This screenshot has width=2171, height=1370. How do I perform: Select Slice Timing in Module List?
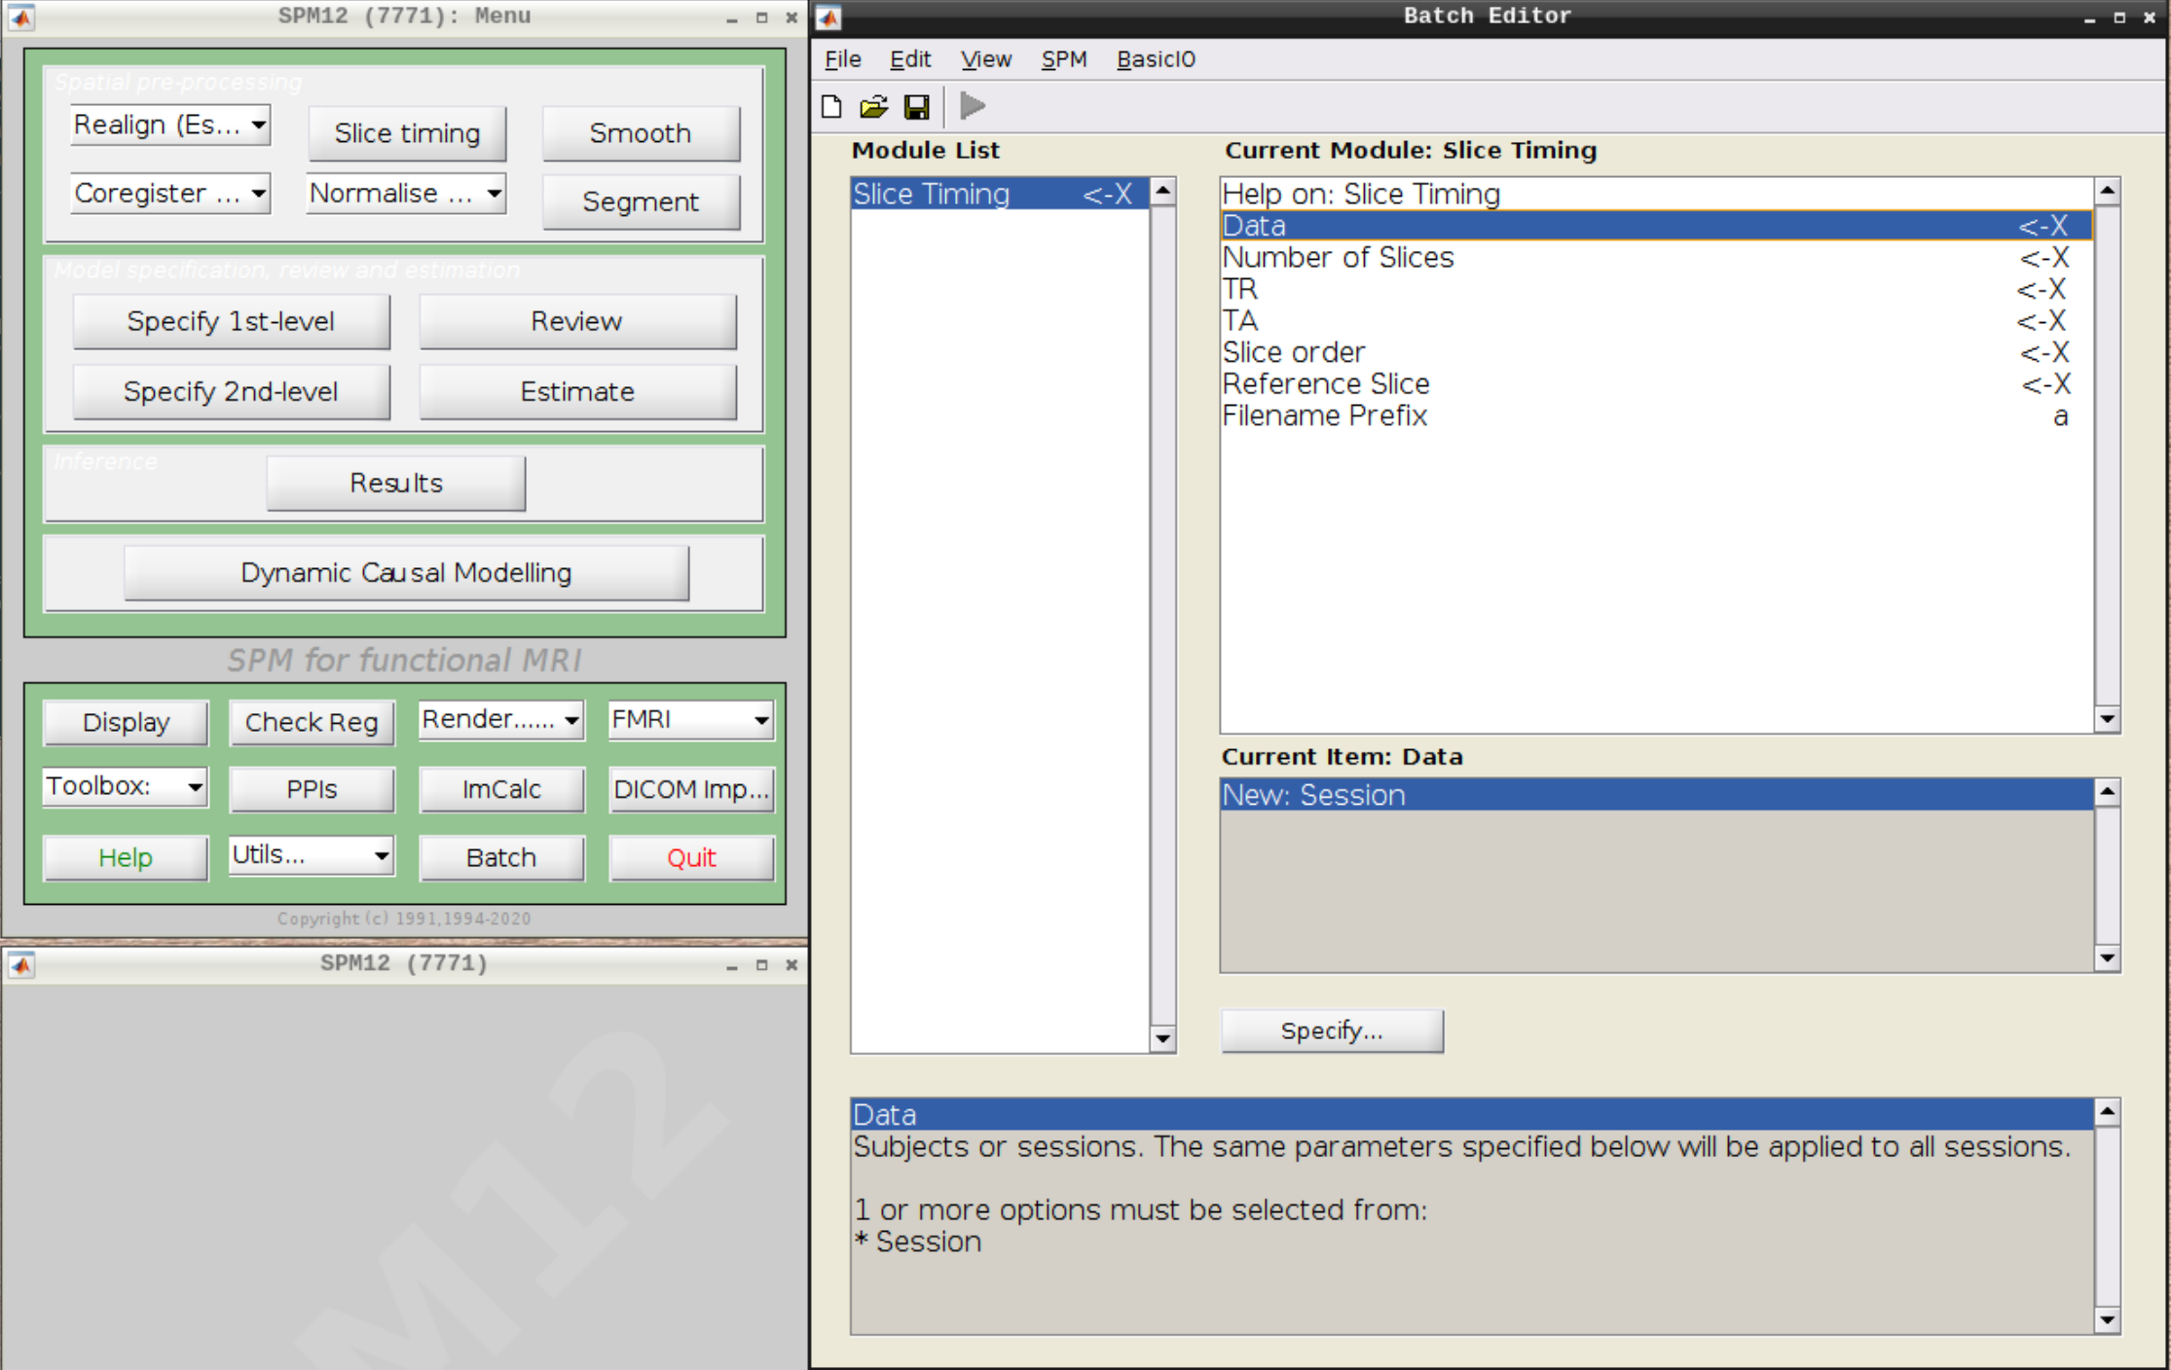(x=999, y=194)
